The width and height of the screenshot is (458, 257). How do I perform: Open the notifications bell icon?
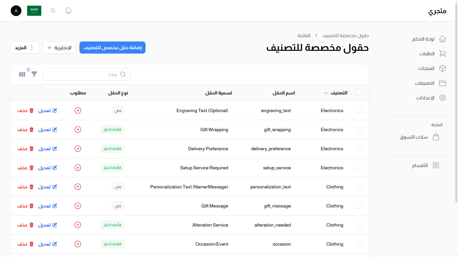click(x=68, y=10)
